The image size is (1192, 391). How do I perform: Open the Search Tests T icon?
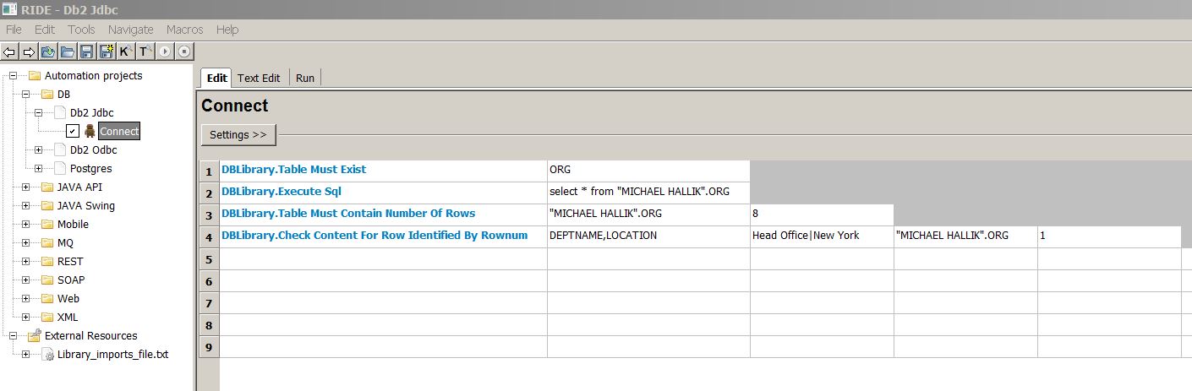(x=145, y=52)
